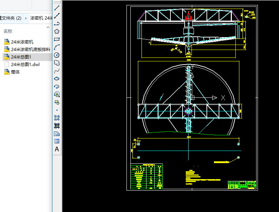279x212 pixels.
Task: Select the Rectangle tool
Action: (57, 39)
